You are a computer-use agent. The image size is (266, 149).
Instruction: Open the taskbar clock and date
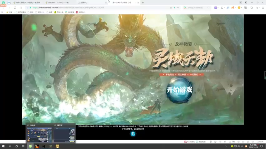coord(254,146)
